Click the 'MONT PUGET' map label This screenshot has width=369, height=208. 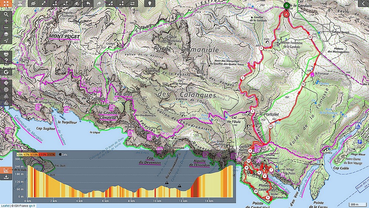click(x=65, y=37)
